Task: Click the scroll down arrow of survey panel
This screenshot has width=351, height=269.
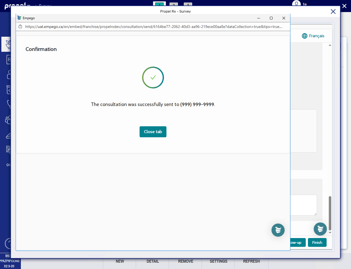Action: (330, 233)
